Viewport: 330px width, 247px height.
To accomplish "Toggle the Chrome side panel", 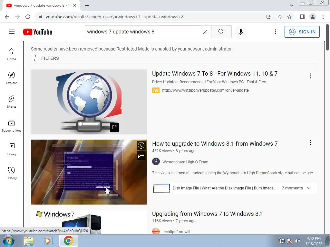I will click(x=302, y=17).
